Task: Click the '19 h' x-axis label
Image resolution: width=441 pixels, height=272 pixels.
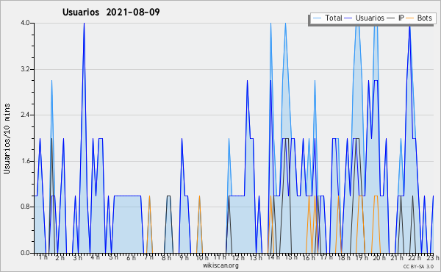Action: [362, 257]
